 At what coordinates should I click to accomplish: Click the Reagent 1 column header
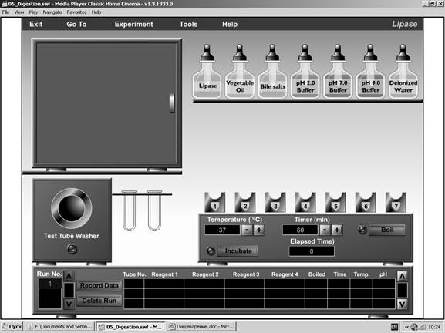pos(164,274)
